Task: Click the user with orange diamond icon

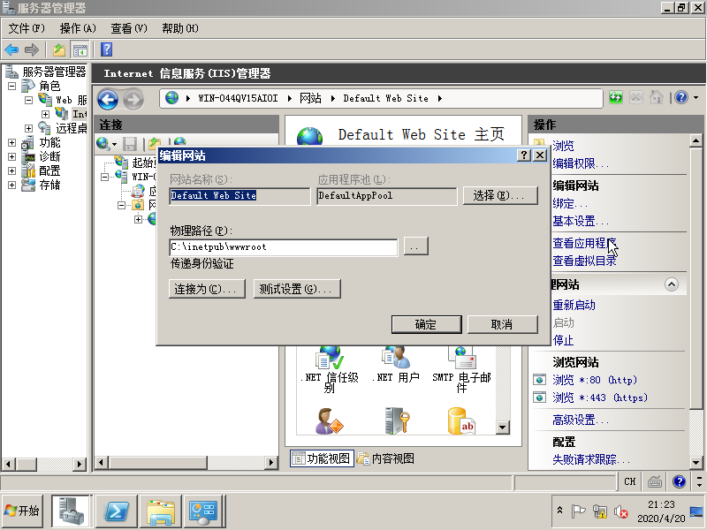Action: click(330, 421)
